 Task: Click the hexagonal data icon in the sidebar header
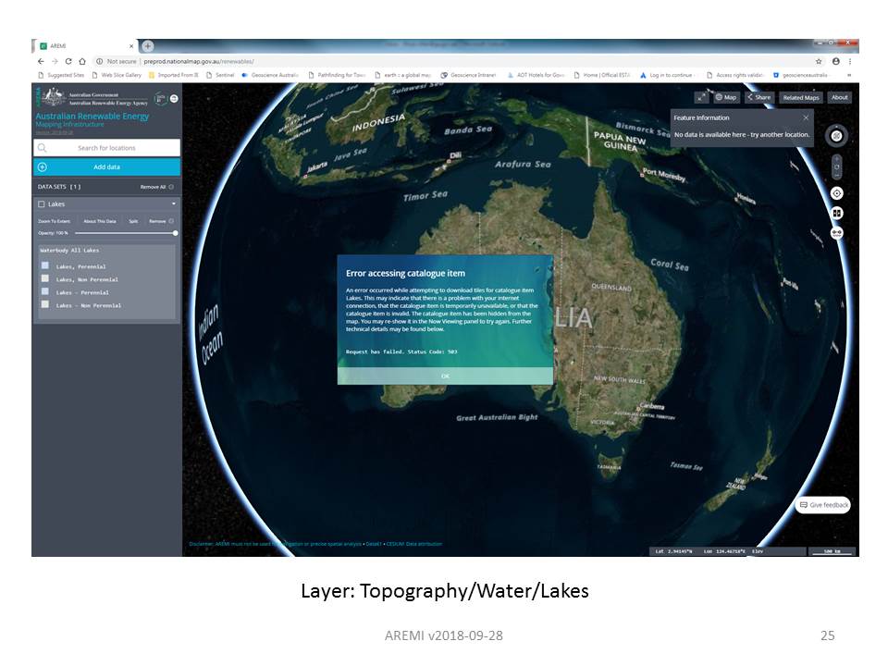click(161, 99)
